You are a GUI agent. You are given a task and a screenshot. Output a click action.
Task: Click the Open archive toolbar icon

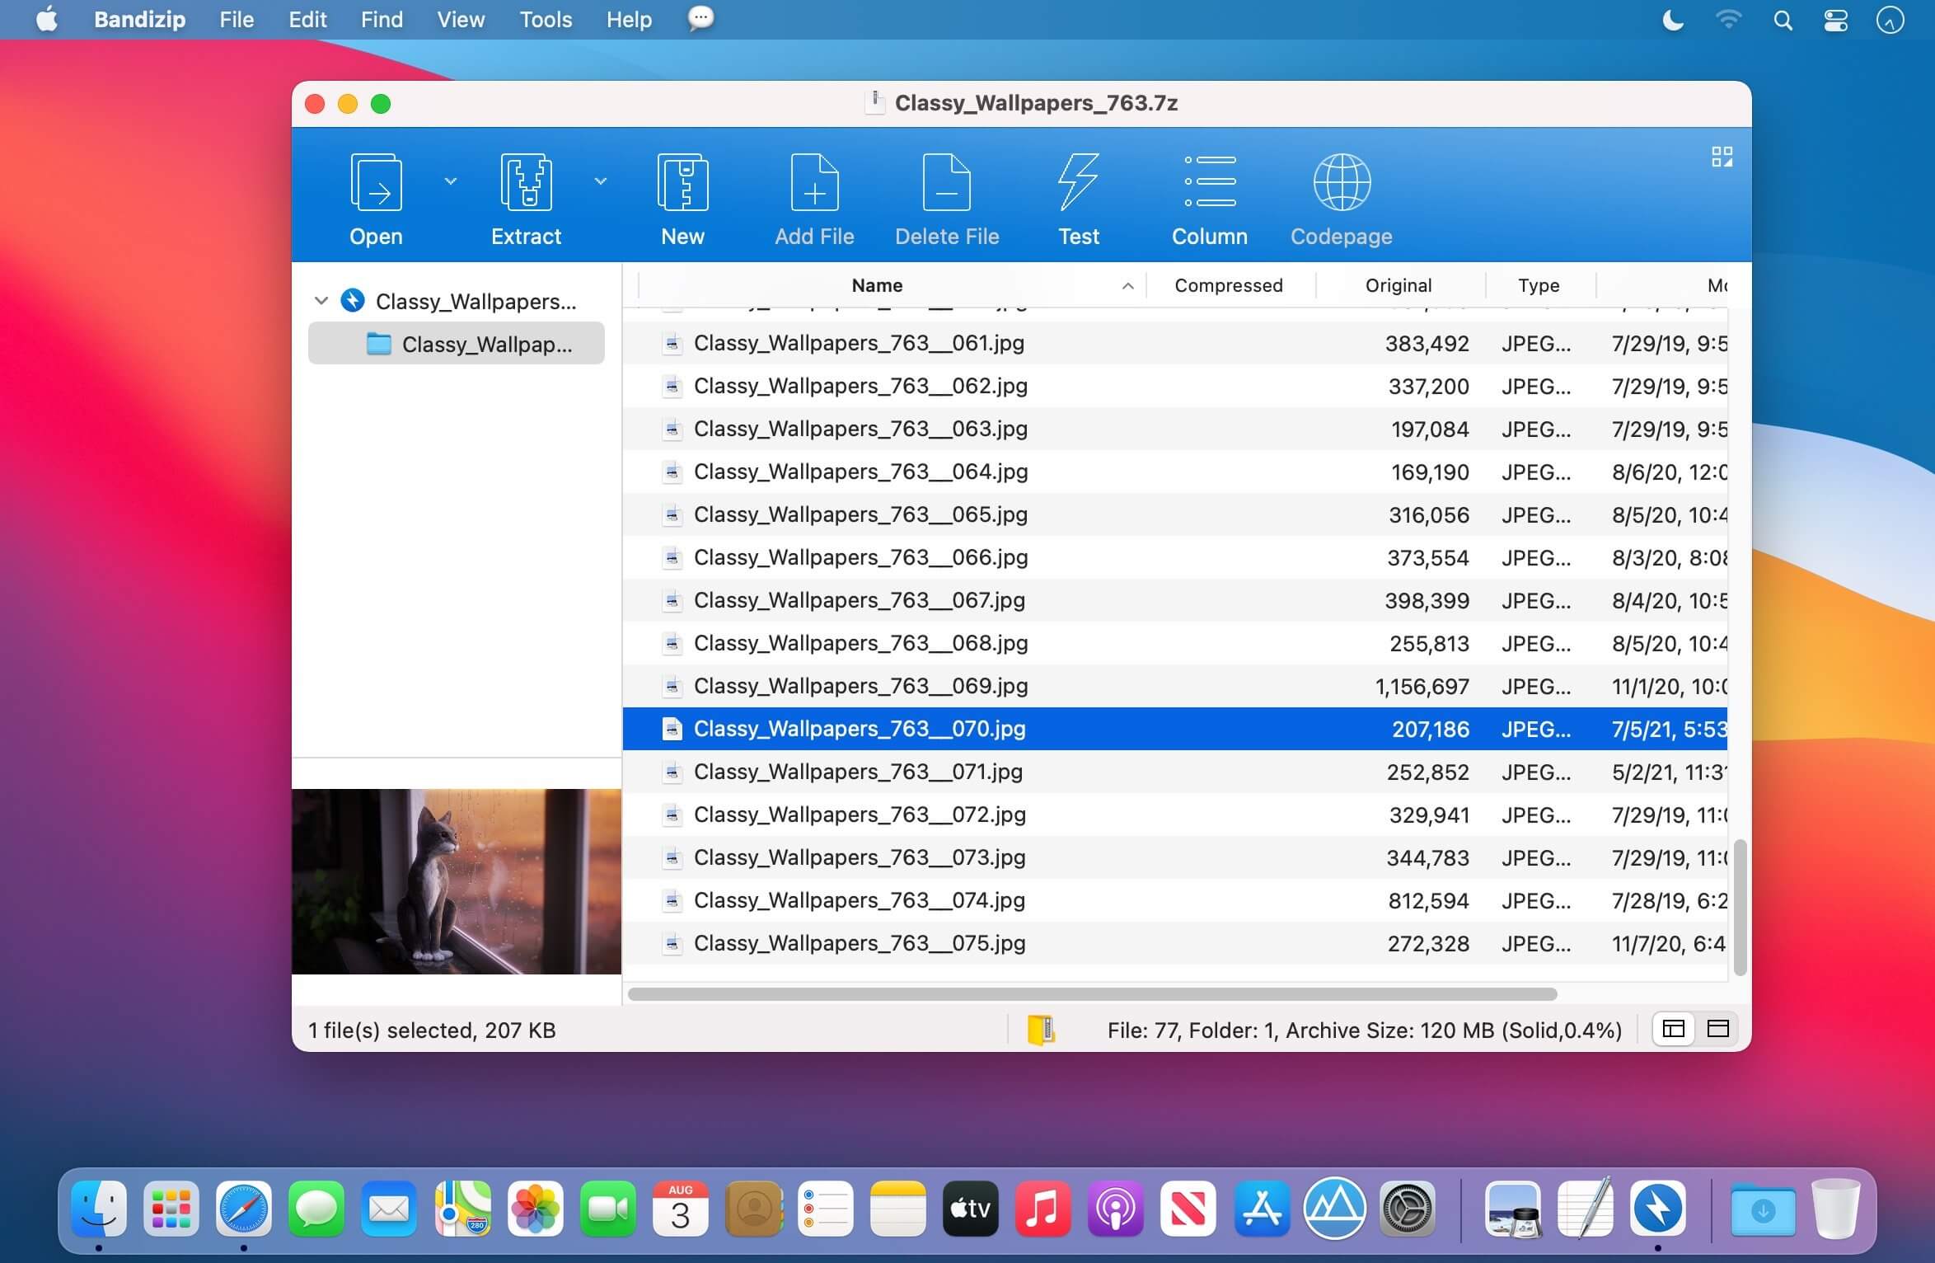click(376, 183)
